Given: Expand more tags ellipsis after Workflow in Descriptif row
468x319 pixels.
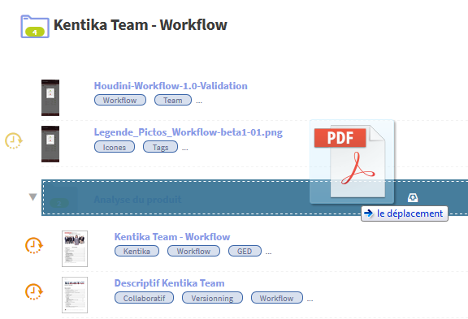Looking at the screenshot, I should coord(310,300).
